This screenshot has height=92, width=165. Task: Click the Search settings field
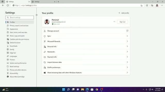tap(20, 18)
